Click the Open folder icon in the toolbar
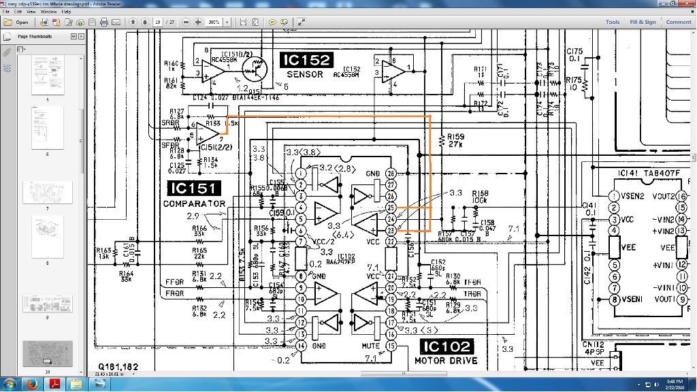 tap(8, 22)
